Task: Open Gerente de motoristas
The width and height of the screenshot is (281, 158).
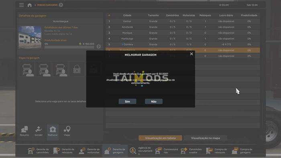Action: pyautogui.click(x=89, y=151)
